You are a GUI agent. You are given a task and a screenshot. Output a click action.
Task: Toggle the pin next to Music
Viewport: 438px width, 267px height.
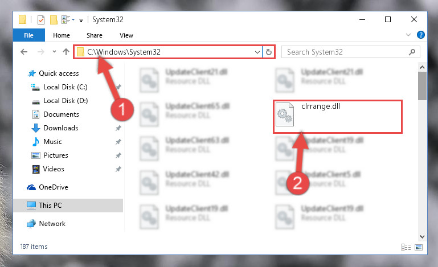(x=118, y=142)
